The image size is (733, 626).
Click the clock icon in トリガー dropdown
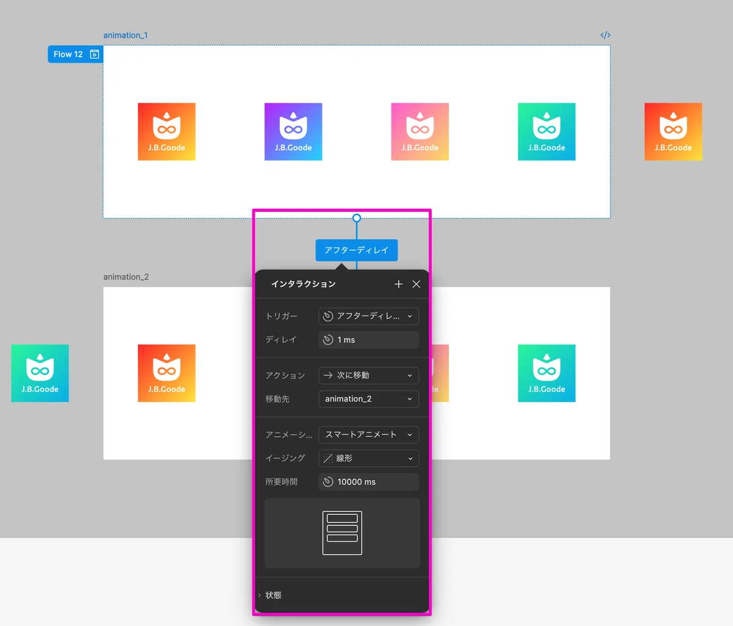pos(328,316)
